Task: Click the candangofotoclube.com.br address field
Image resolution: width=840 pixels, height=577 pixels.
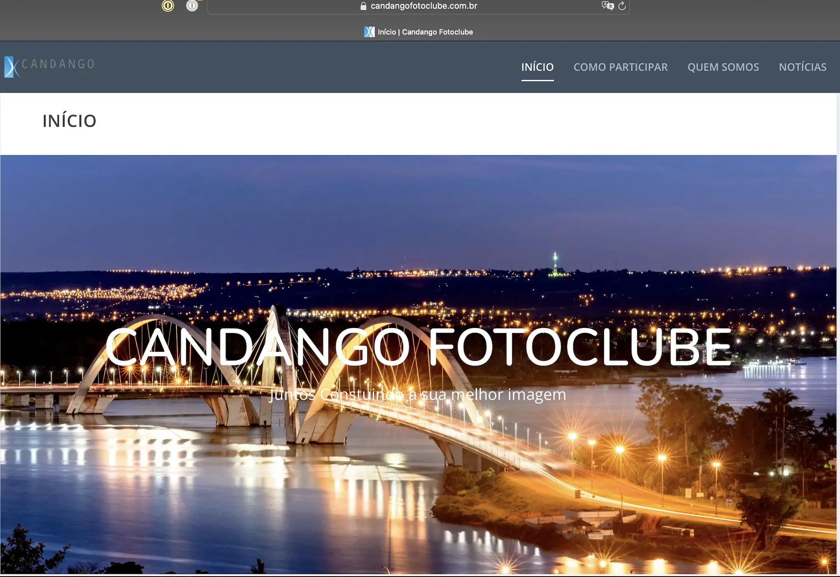Action: pos(423,6)
